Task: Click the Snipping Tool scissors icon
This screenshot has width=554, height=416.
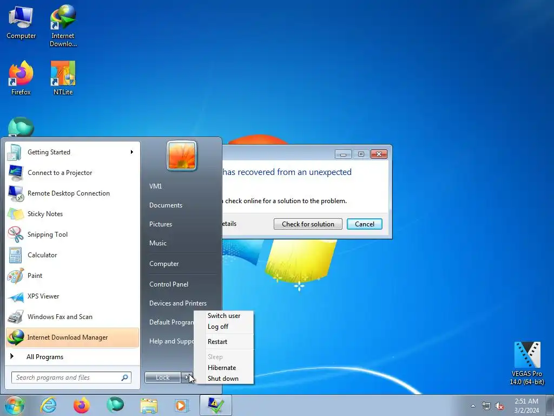Action: click(x=15, y=234)
